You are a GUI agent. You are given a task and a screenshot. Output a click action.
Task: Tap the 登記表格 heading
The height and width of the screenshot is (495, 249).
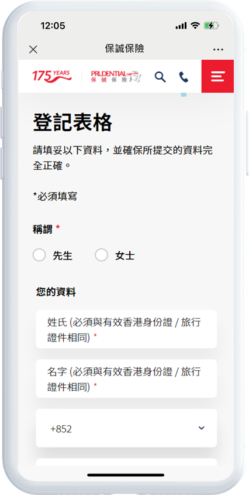click(x=72, y=122)
